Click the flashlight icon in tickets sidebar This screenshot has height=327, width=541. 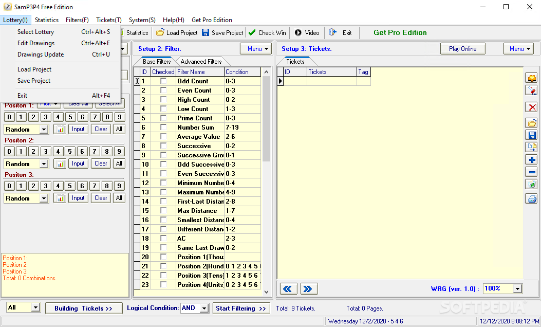click(532, 90)
